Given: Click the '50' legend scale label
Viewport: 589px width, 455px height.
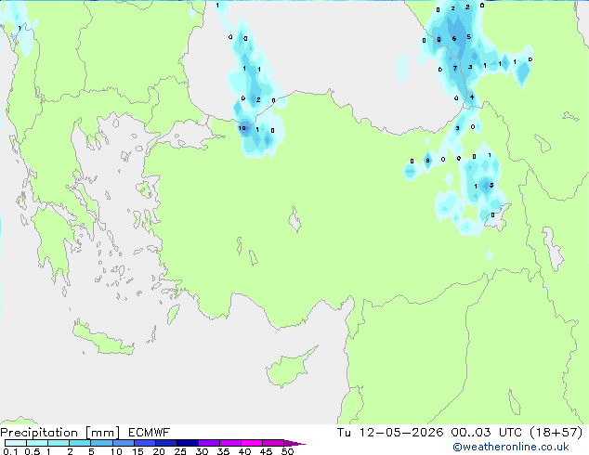Looking at the screenshot, I should pyautogui.click(x=287, y=451).
